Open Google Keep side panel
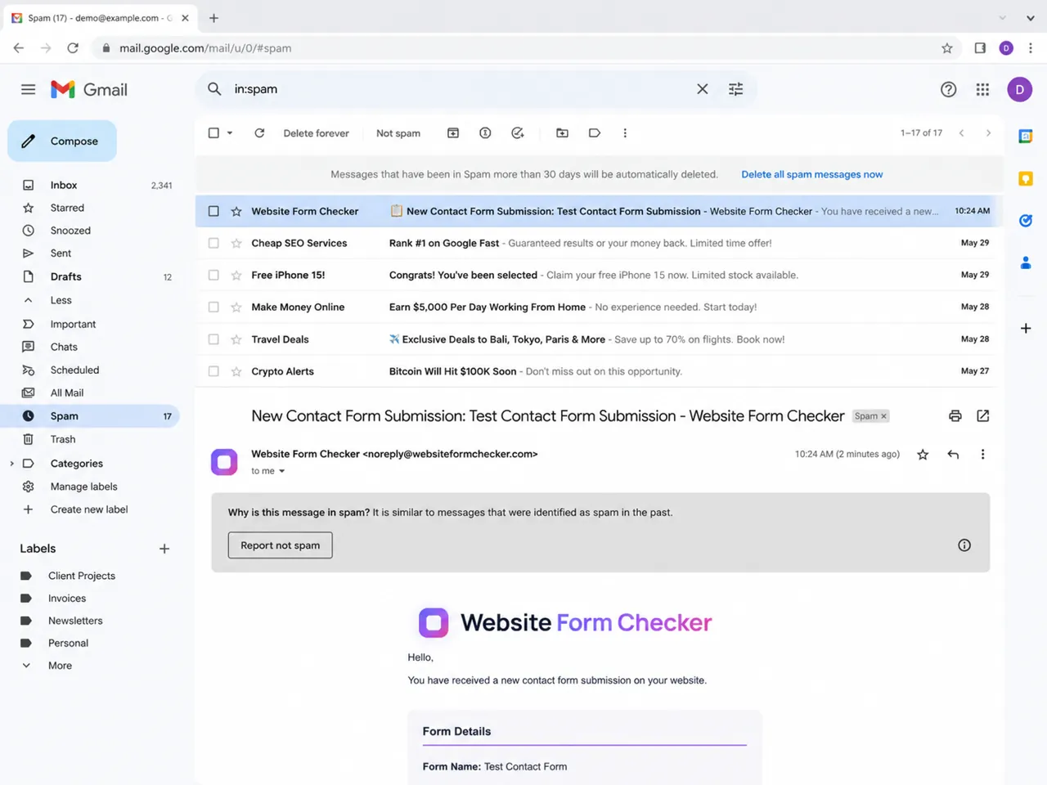Viewport: 1047px width, 785px height. (x=1025, y=178)
